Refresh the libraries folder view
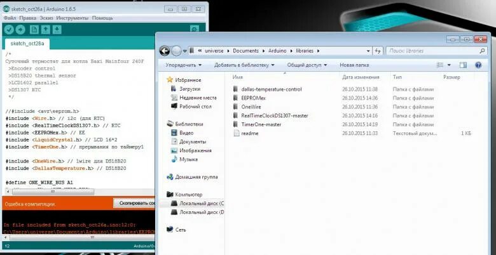The width and height of the screenshot is (496, 255). (377, 51)
